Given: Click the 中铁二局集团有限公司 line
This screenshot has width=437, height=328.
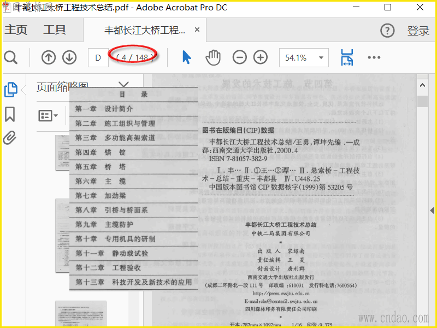Looking at the screenshot, I should pos(281,233).
